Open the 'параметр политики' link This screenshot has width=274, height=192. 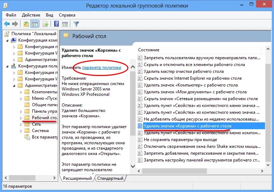pos(101,67)
